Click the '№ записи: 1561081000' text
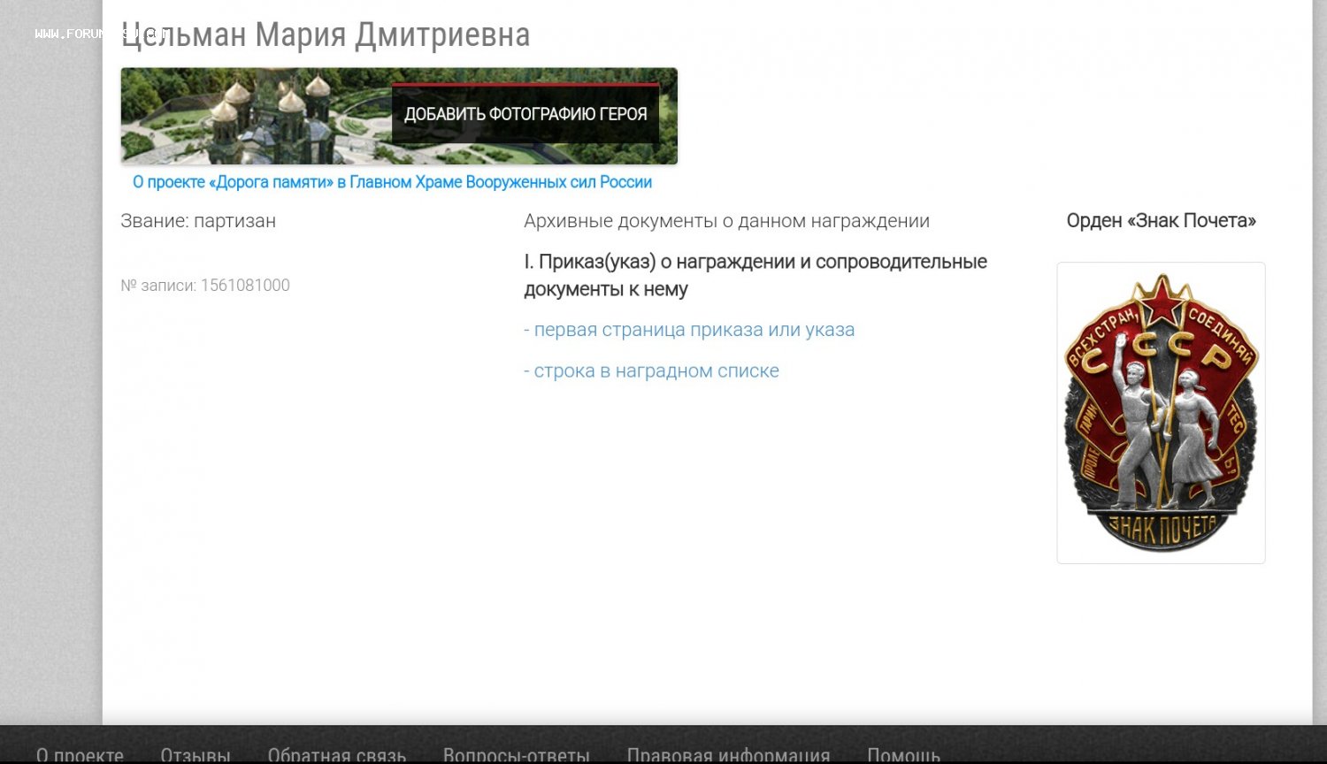This screenshot has width=1327, height=764. pos(205,286)
